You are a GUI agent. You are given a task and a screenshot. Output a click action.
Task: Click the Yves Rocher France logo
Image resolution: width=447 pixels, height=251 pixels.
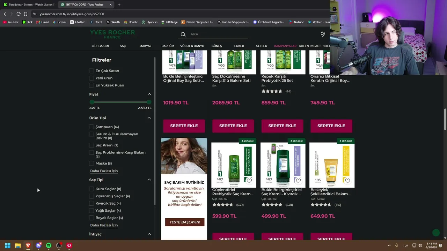click(112, 34)
